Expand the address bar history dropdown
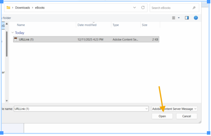The width and height of the screenshot is (211, 136). (134, 8)
